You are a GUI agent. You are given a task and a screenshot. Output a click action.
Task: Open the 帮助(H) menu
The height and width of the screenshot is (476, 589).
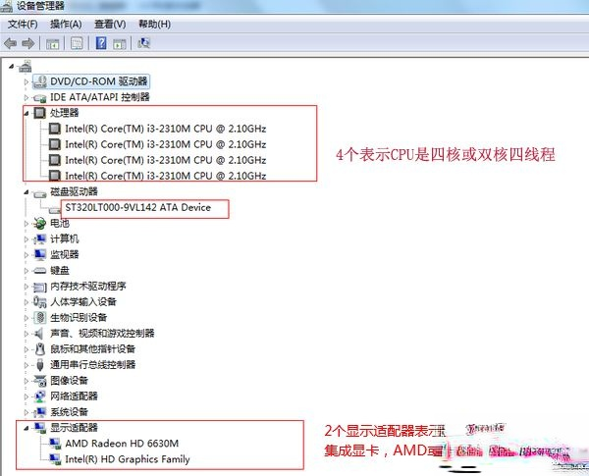coord(154,24)
